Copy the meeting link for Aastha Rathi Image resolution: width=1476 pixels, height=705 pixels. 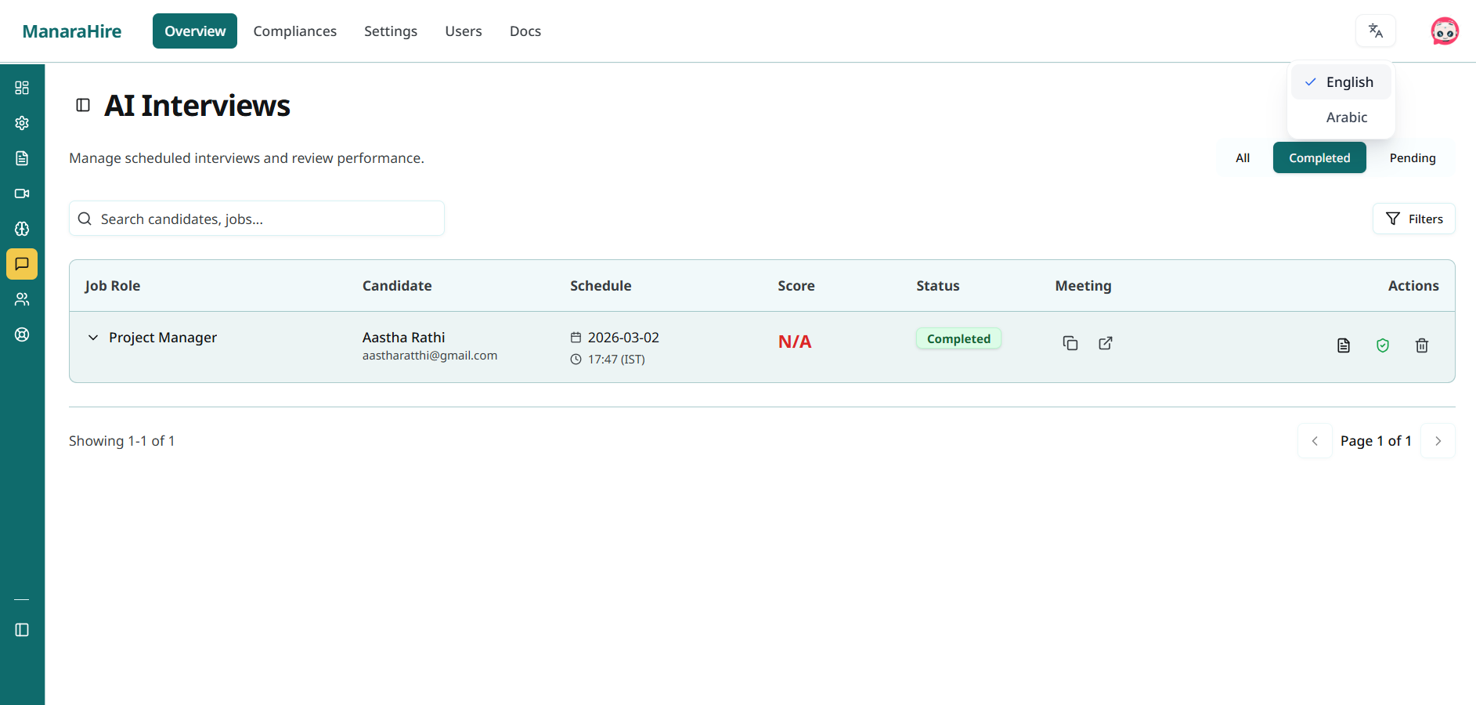[1070, 343]
